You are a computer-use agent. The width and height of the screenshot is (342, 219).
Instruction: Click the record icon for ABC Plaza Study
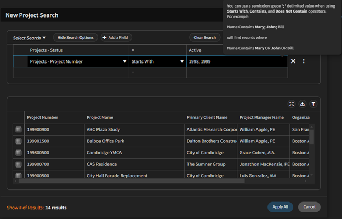point(18,130)
